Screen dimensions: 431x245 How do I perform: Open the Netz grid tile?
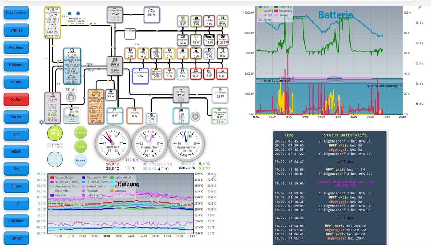tap(52, 107)
